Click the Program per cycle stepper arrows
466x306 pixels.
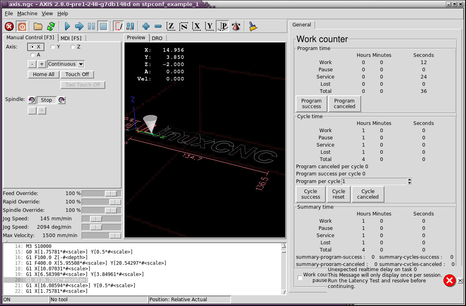click(409, 181)
